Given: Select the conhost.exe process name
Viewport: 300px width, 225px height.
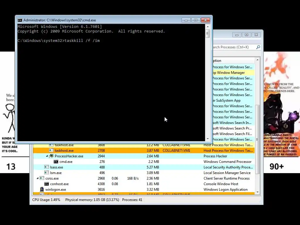Looking at the screenshot, I should tap(59, 184).
